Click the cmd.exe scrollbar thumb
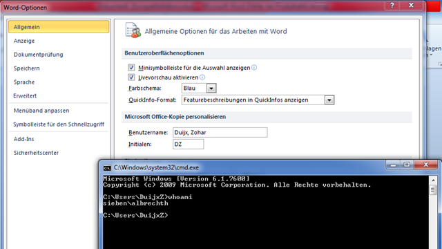 coord(433,190)
